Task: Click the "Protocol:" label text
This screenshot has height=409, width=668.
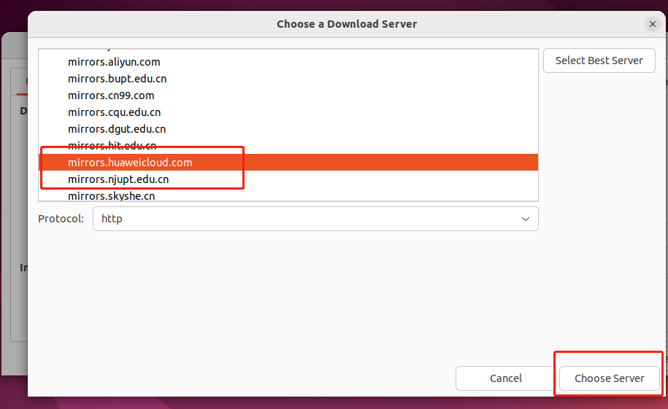Action: tap(61, 219)
